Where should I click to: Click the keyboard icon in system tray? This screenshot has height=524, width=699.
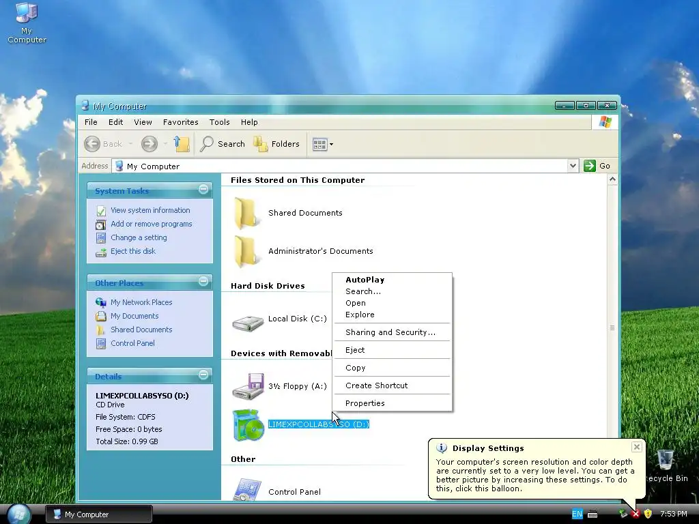(593, 514)
